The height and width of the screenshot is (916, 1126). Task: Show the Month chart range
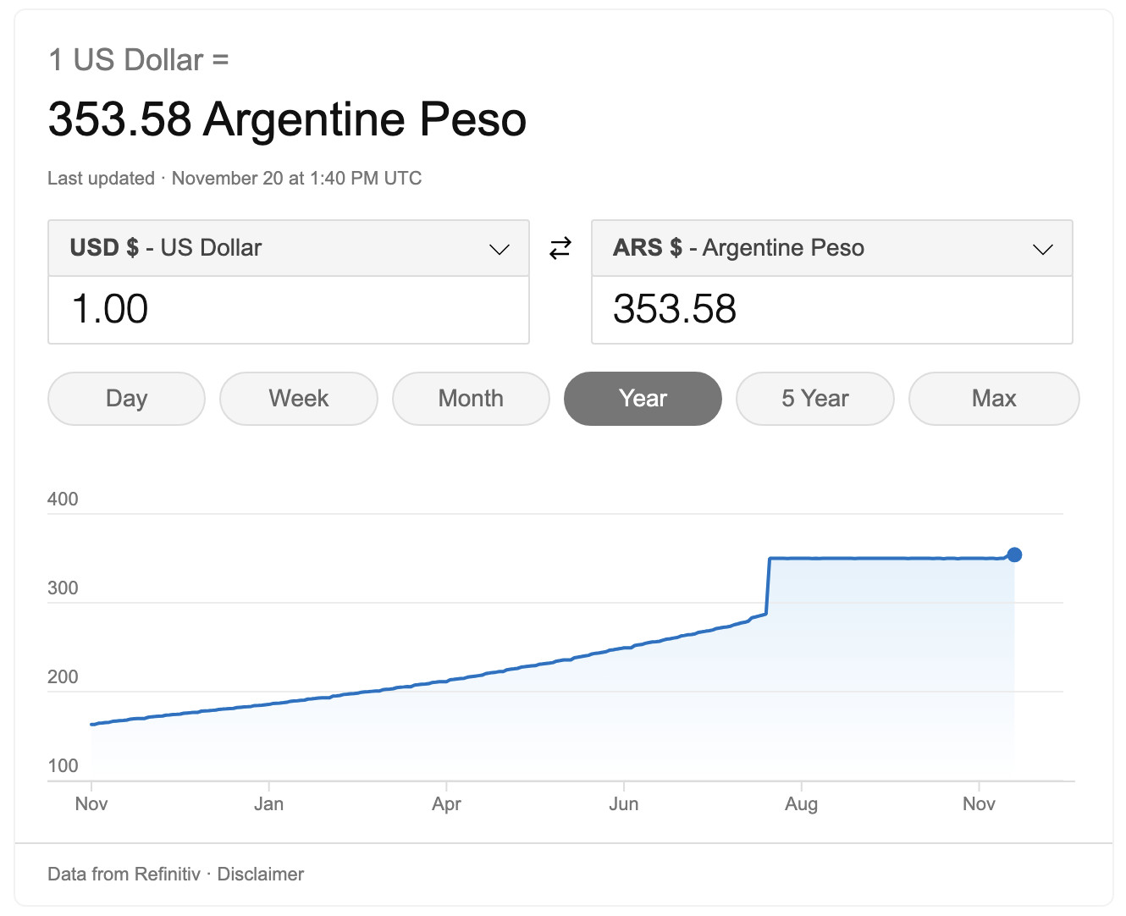(471, 399)
